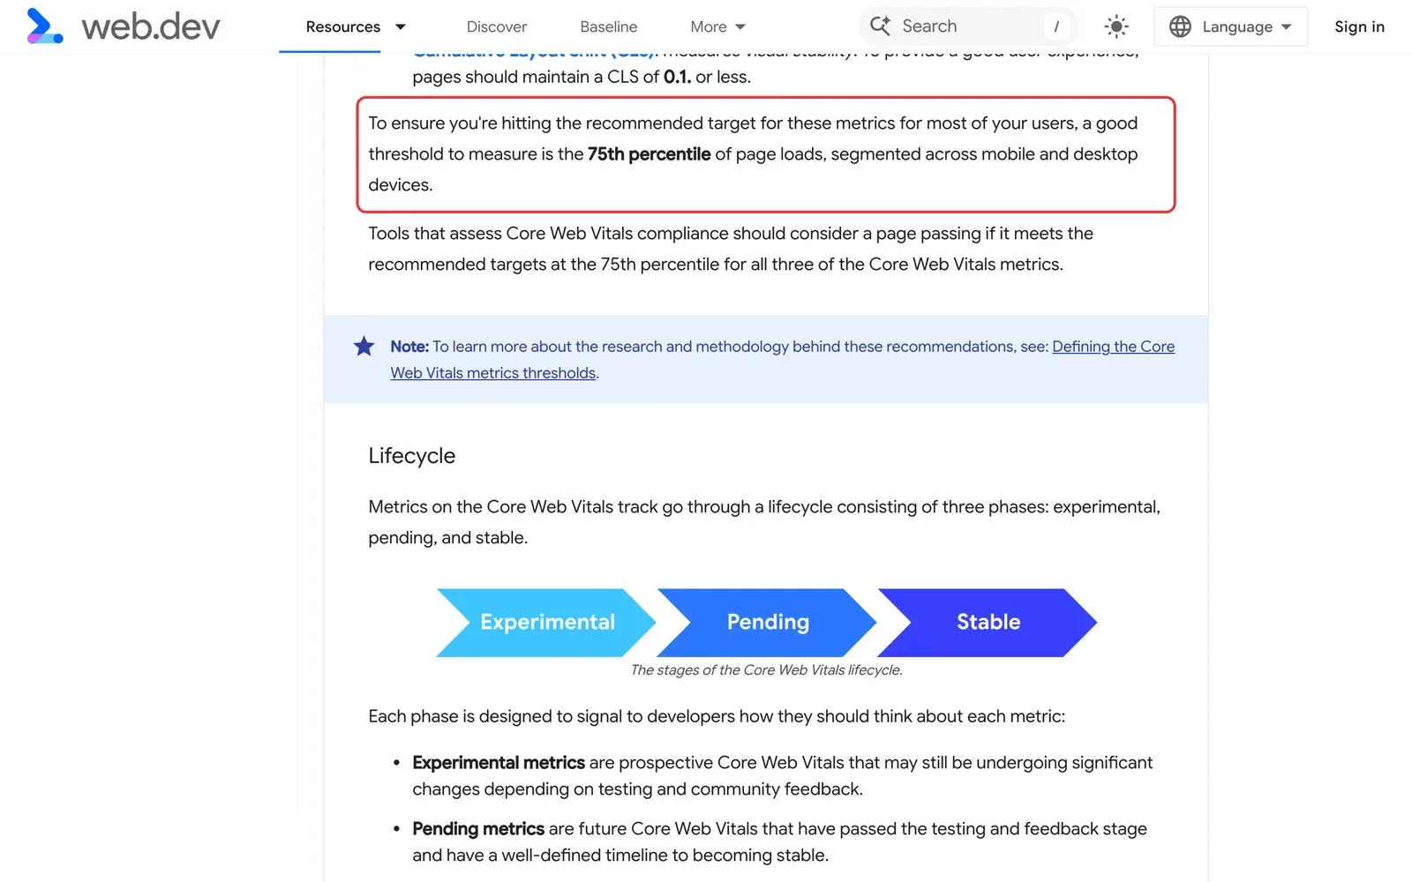Click the 'Experimental metrics' bullet label

499,762
